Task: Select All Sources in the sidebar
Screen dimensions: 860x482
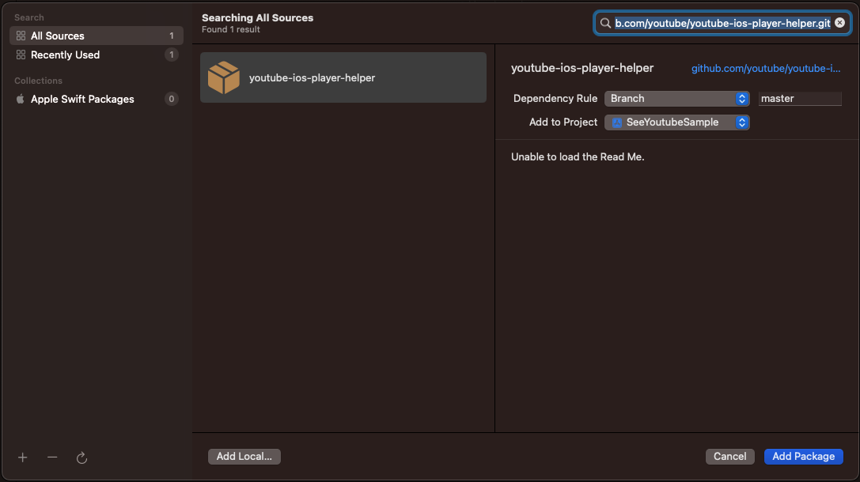Action: point(97,36)
